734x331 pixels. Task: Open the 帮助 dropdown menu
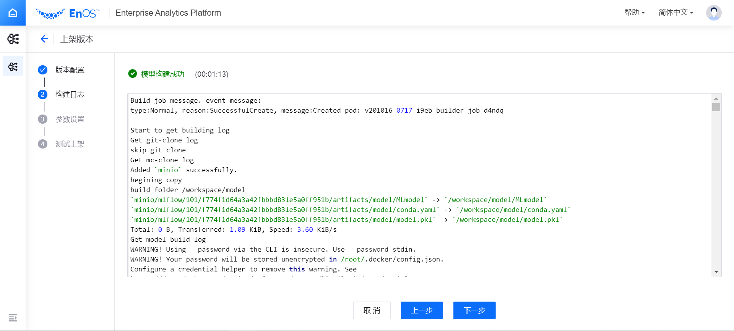tap(635, 13)
